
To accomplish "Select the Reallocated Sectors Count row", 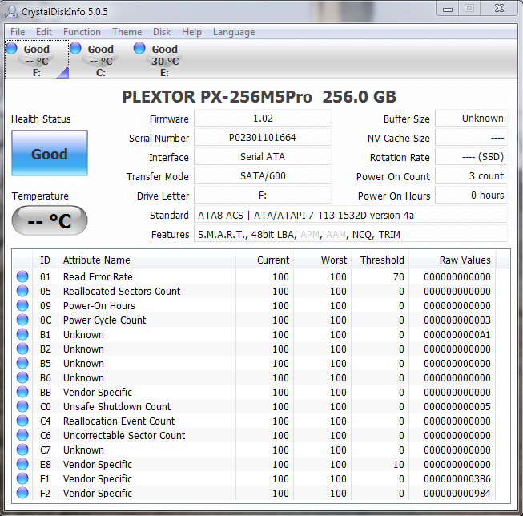I will pos(122,292).
